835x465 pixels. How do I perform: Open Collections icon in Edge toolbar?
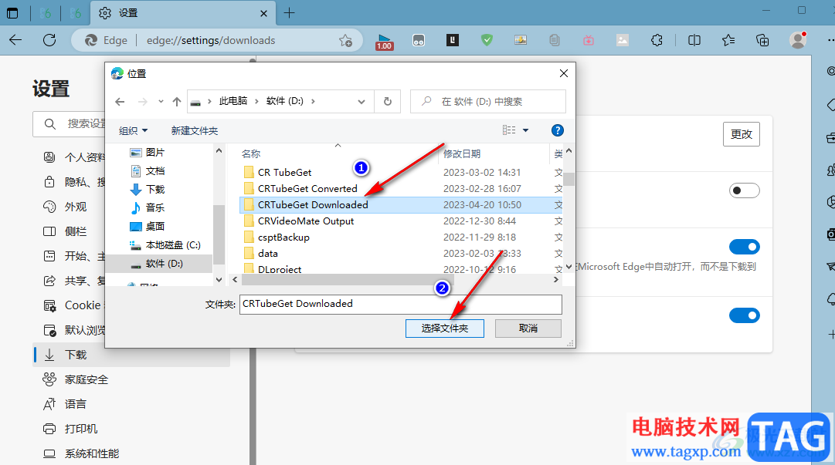(x=762, y=40)
